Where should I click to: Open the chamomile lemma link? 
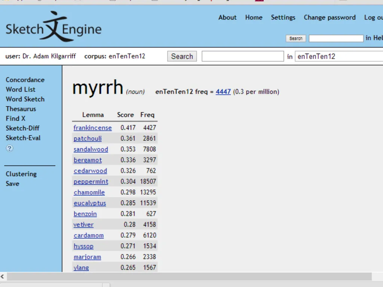(89, 192)
